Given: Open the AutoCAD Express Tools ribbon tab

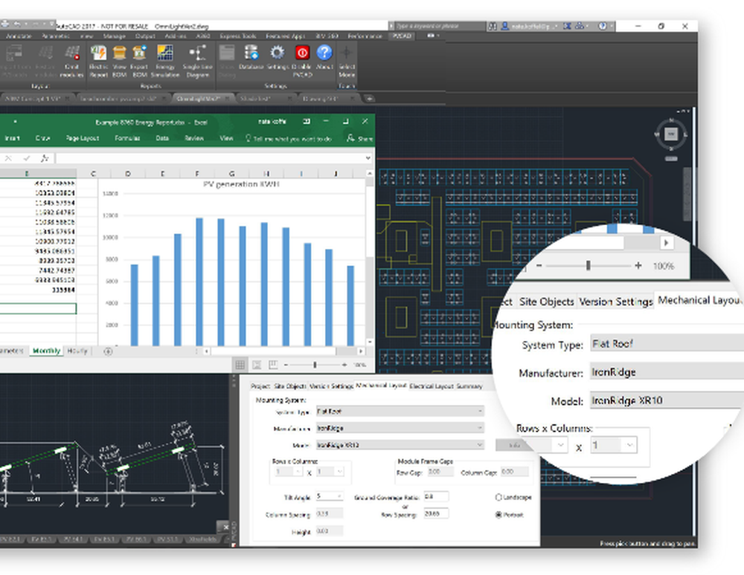Looking at the screenshot, I should click(238, 36).
